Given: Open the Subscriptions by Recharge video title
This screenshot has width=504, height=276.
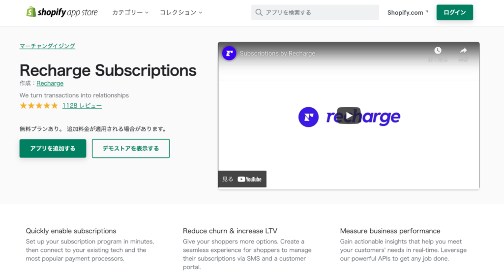Looking at the screenshot, I should (x=277, y=54).
